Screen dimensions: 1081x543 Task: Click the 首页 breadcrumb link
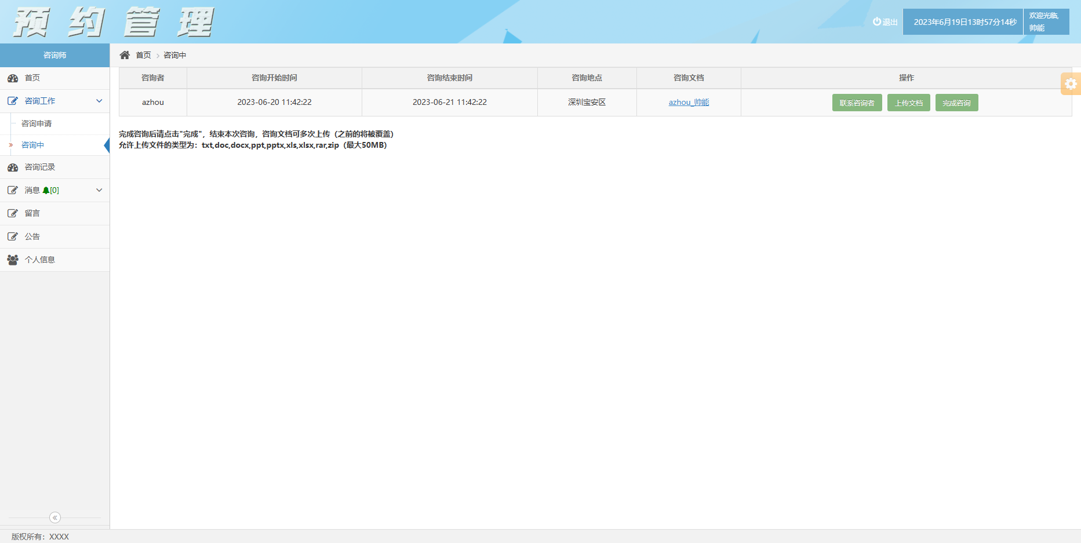click(143, 55)
